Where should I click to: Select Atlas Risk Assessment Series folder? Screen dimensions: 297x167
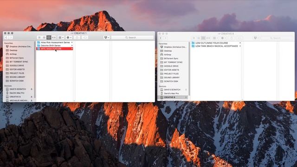pos(55,42)
